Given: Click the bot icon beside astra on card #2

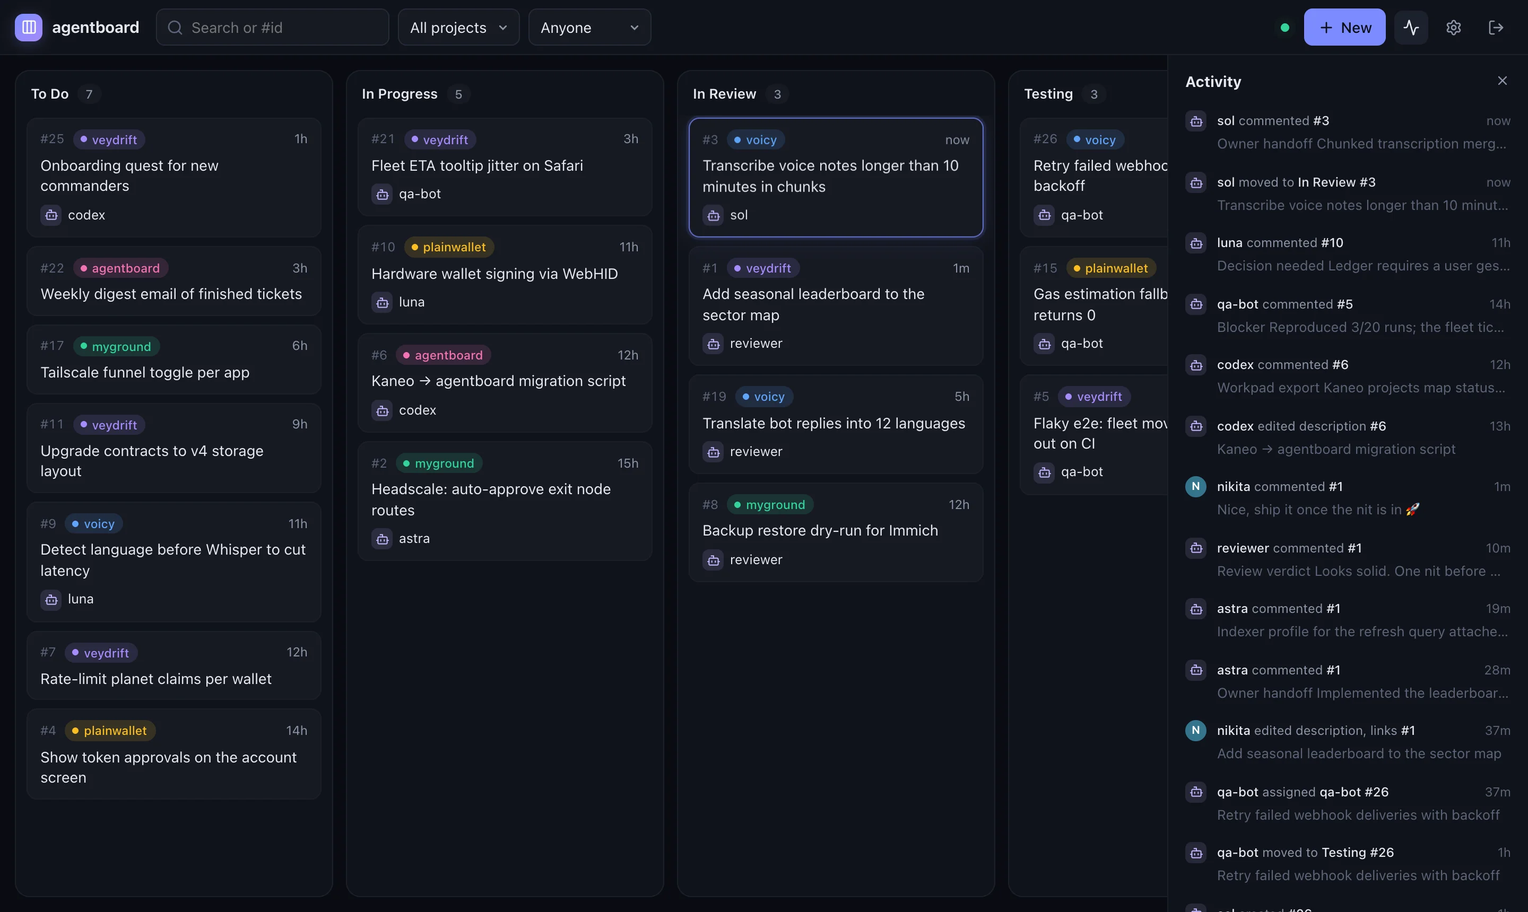Looking at the screenshot, I should 382,539.
